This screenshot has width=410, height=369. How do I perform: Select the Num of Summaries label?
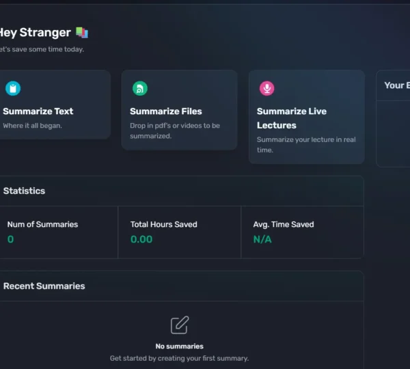(42, 224)
